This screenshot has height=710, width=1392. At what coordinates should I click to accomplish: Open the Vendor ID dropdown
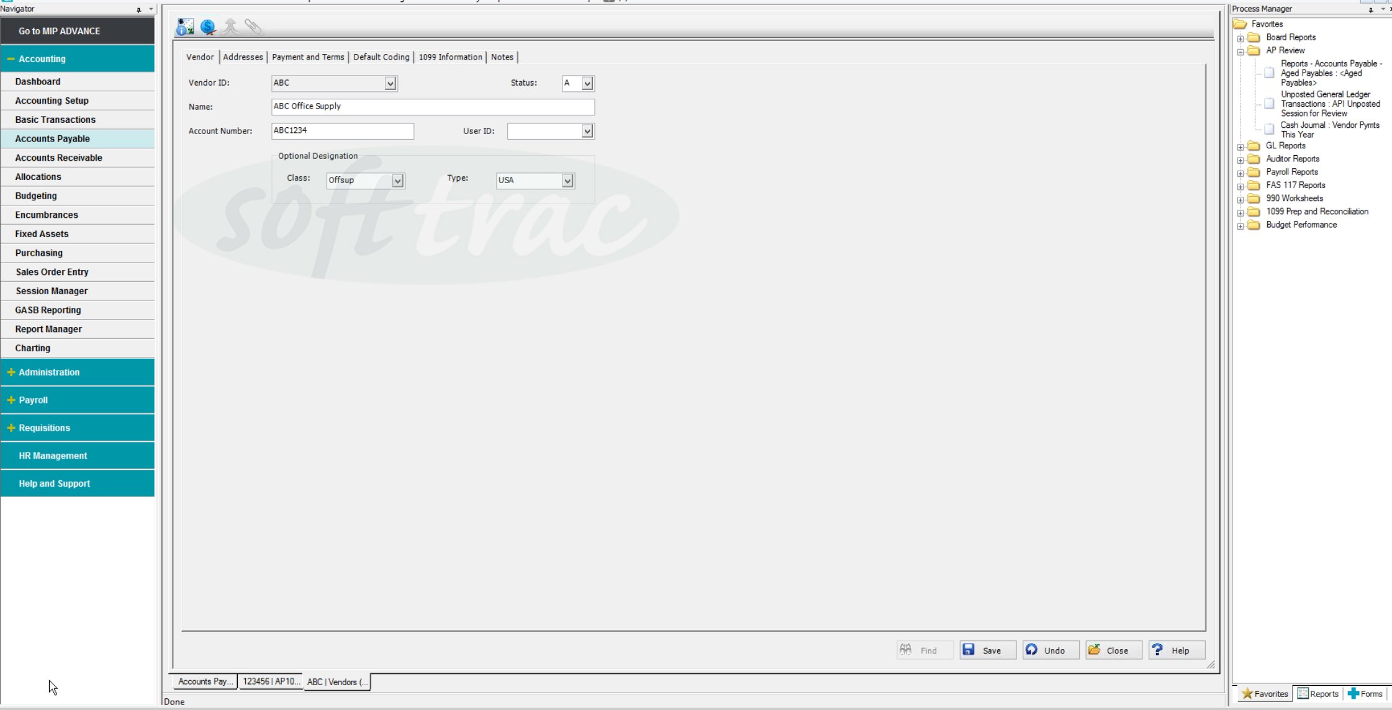pyautogui.click(x=390, y=83)
